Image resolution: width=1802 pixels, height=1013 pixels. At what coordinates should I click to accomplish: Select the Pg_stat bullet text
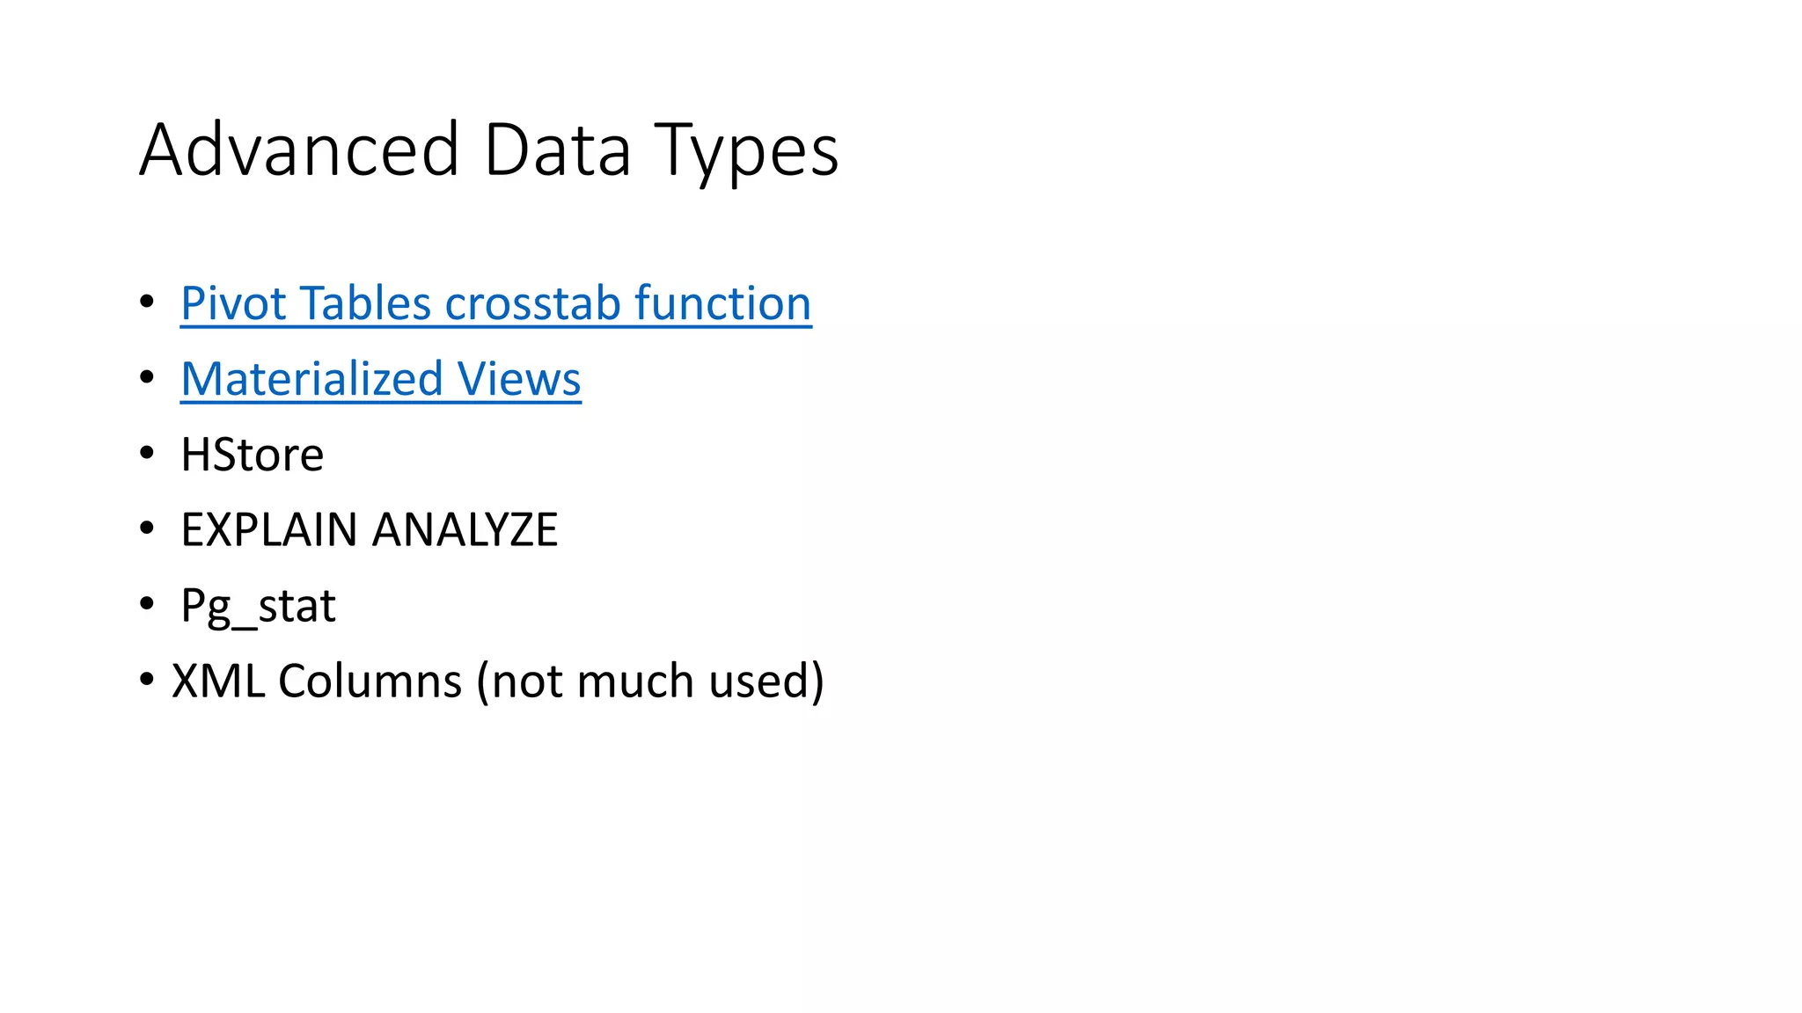point(258,606)
